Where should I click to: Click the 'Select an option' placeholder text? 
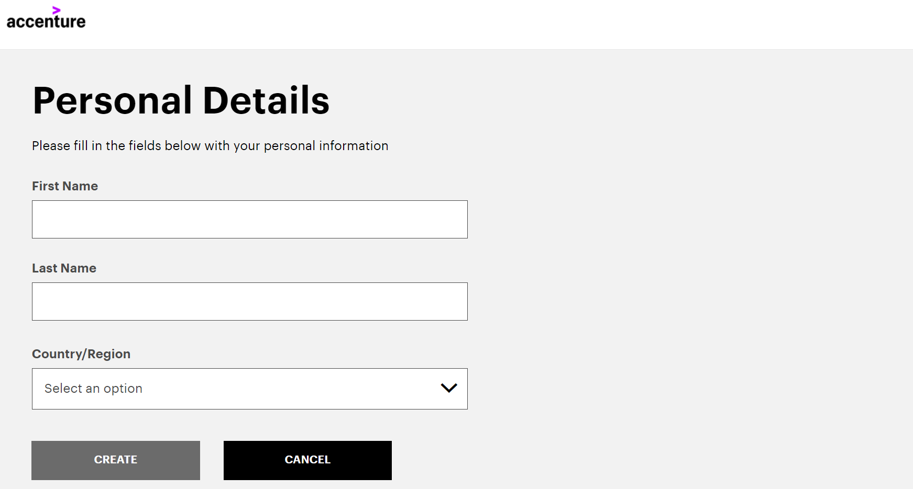(93, 389)
